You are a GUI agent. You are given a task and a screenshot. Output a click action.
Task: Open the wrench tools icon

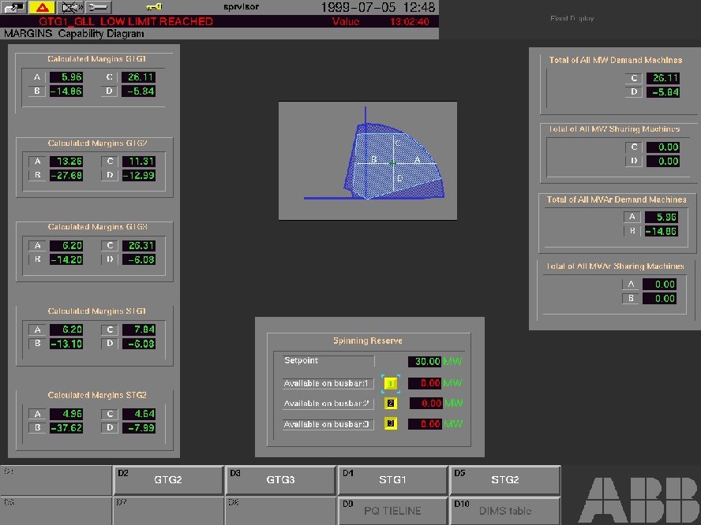click(97, 7)
